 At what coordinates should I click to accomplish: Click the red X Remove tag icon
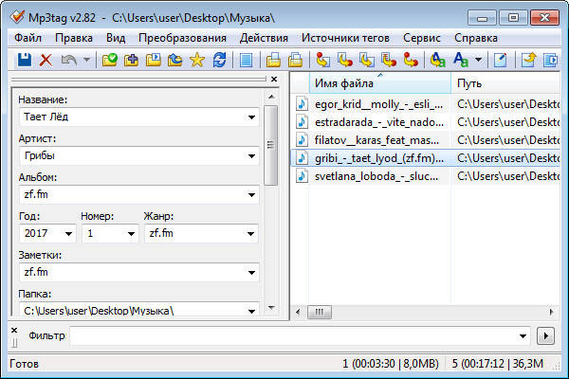[x=46, y=60]
